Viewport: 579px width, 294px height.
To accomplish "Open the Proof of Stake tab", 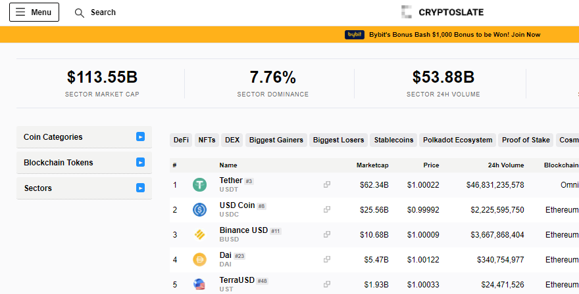I will click(x=526, y=140).
